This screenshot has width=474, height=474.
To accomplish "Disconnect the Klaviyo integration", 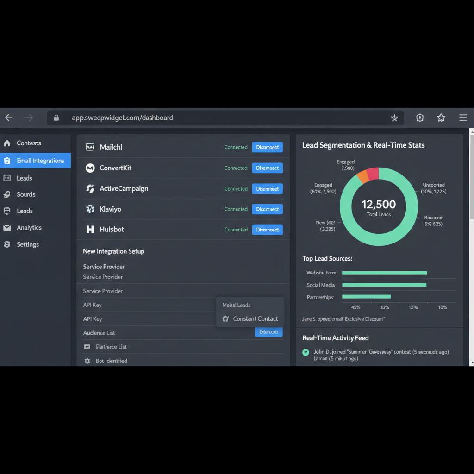I will (x=267, y=209).
